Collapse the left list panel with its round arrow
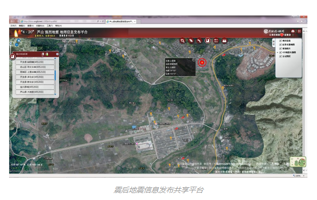 coord(57,54)
